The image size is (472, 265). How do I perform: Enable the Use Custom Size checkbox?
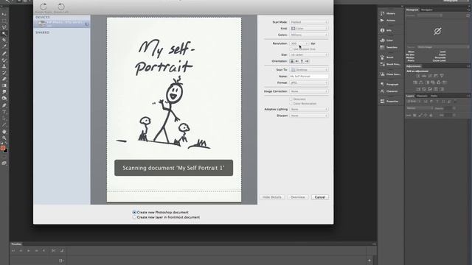[x=291, y=49]
